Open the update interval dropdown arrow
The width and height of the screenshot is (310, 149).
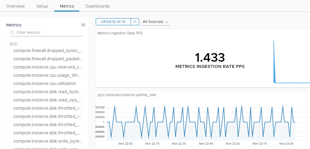pyautogui.click(x=135, y=22)
